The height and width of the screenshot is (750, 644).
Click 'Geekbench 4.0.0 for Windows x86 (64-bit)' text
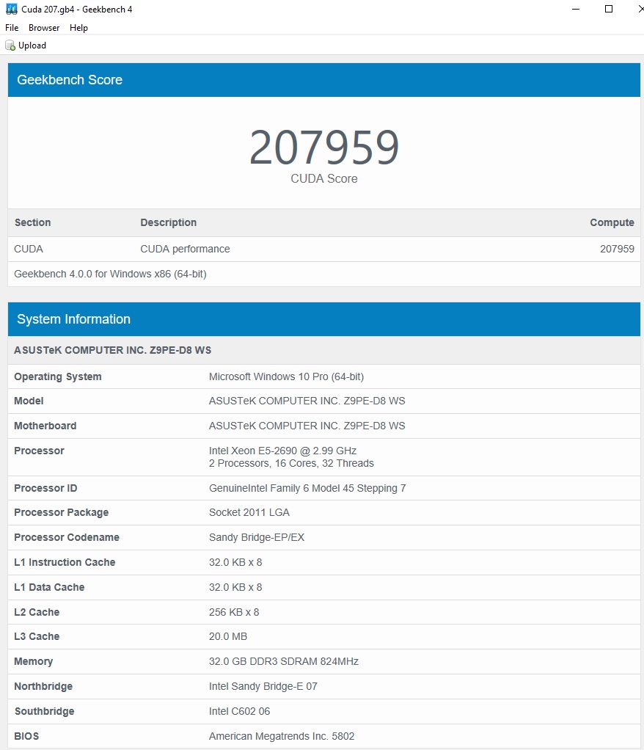coord(111,274)
